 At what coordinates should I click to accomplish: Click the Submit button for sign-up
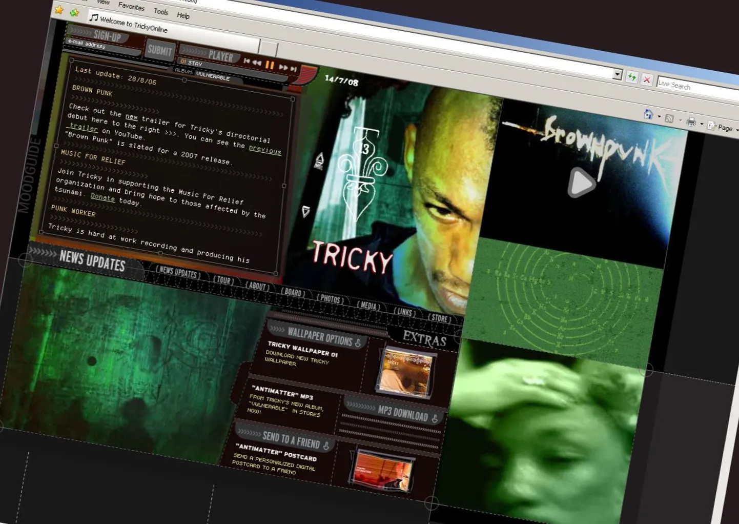point(159,50)
